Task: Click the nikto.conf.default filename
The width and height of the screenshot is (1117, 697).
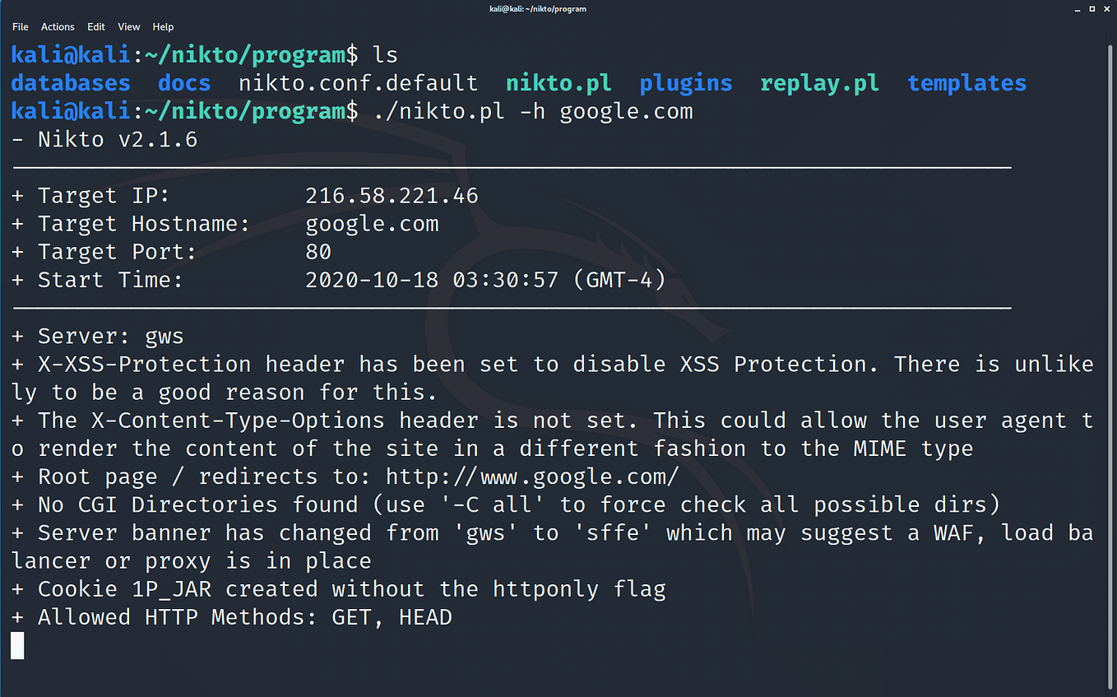Action: point(357,82)
